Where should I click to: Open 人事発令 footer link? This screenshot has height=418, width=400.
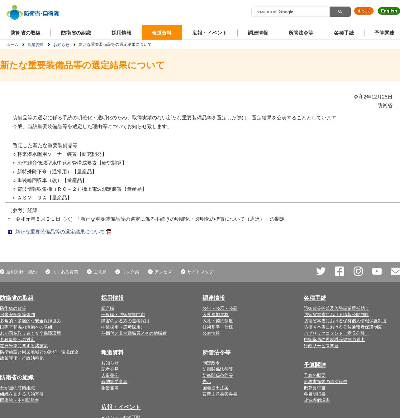pyautogui.click(x=110, y=376)
